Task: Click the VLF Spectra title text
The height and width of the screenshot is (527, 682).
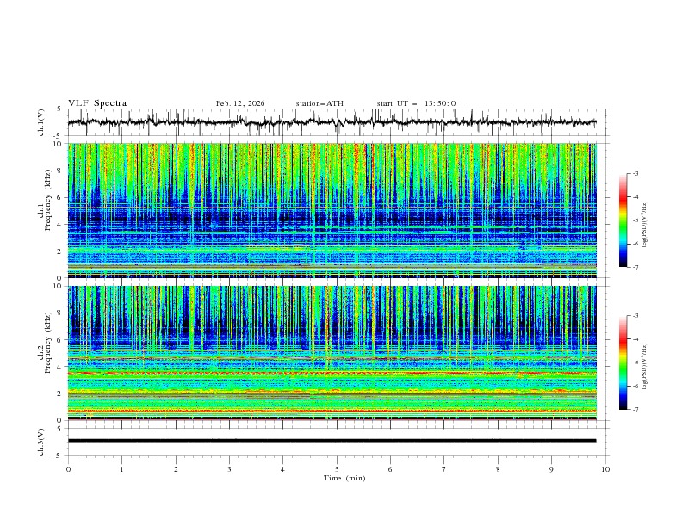Action: [x=97, y=103]
